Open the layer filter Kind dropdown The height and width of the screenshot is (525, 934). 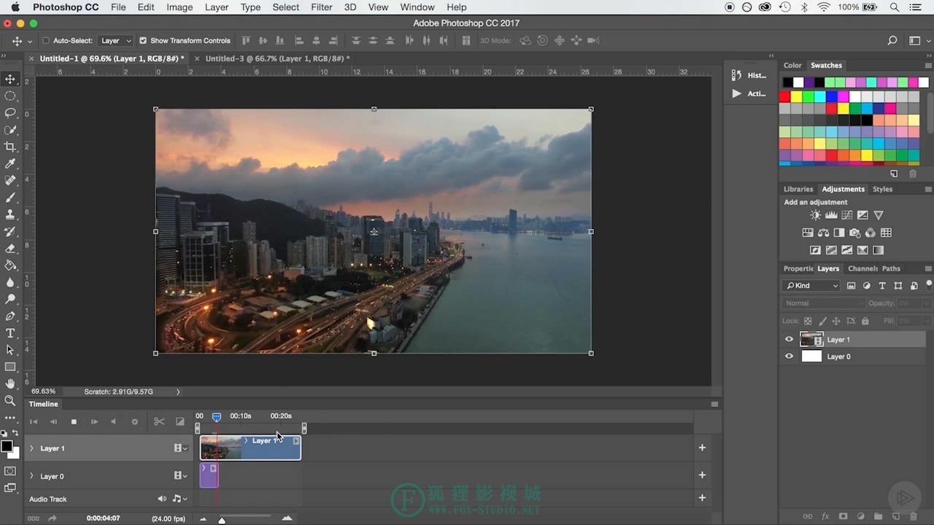tap(811, 286)
